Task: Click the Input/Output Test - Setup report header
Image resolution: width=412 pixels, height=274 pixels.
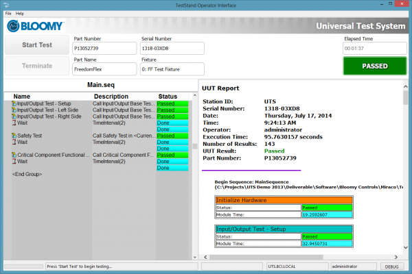Action: (284, 229)
